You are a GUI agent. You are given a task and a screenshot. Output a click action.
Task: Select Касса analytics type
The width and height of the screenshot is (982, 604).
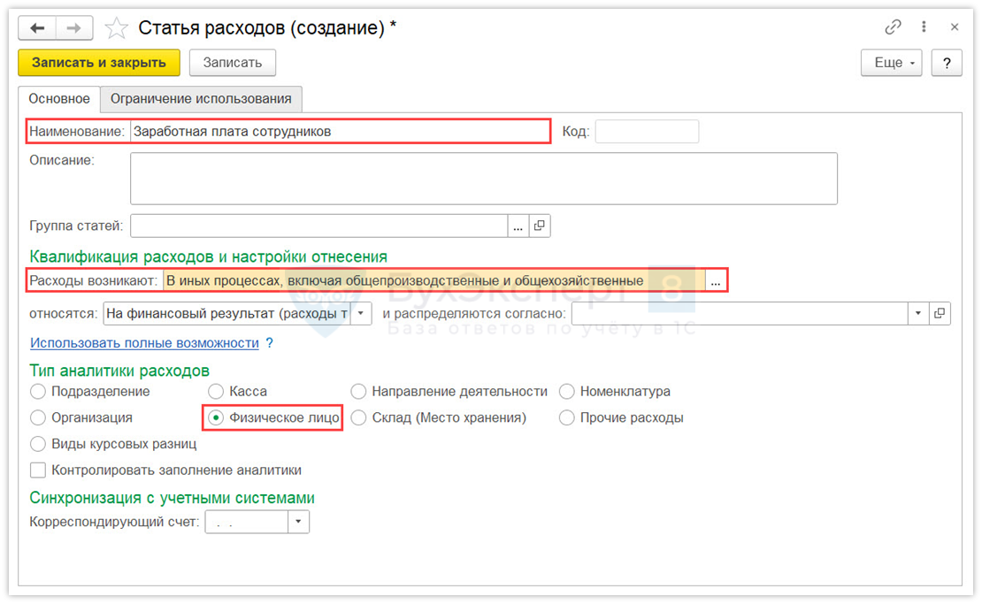point(216,392)
